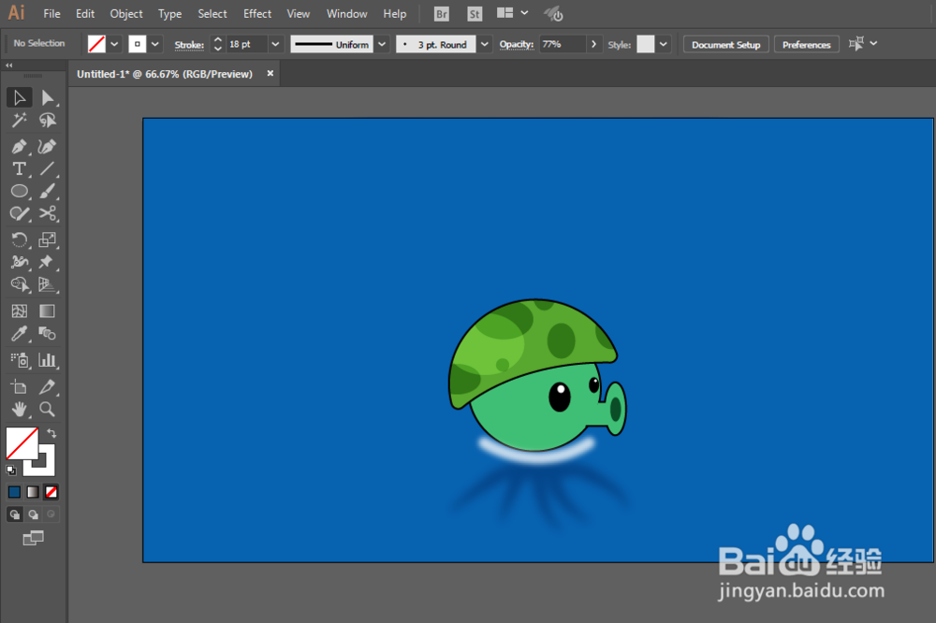Select the Untitled-1 document tab

pos(165,74)
